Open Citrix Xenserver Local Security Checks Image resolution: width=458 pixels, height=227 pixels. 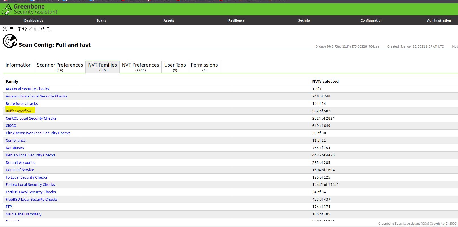[x=38, y=133]
